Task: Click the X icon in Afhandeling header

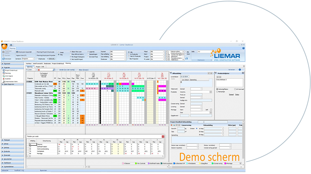Action: [211, 73]
